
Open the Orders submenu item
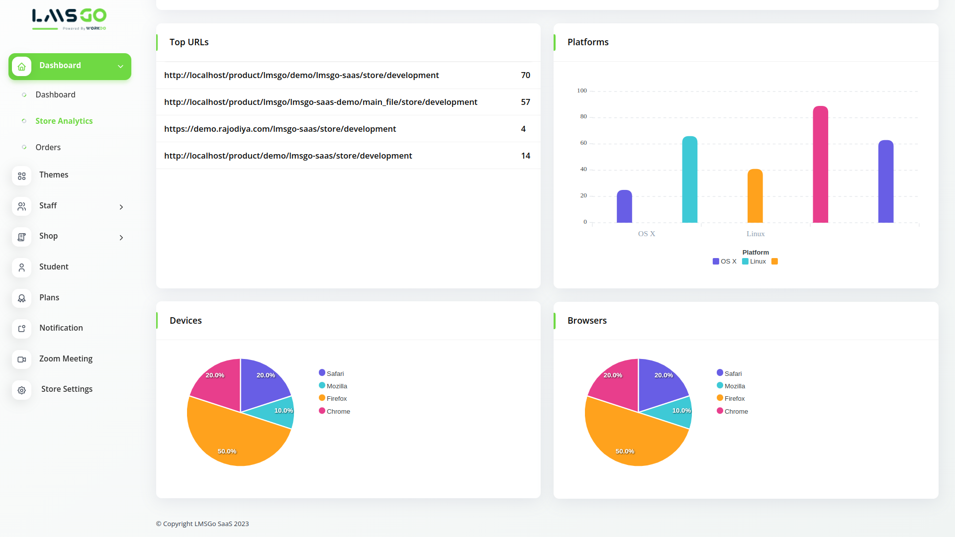point(48,147)
